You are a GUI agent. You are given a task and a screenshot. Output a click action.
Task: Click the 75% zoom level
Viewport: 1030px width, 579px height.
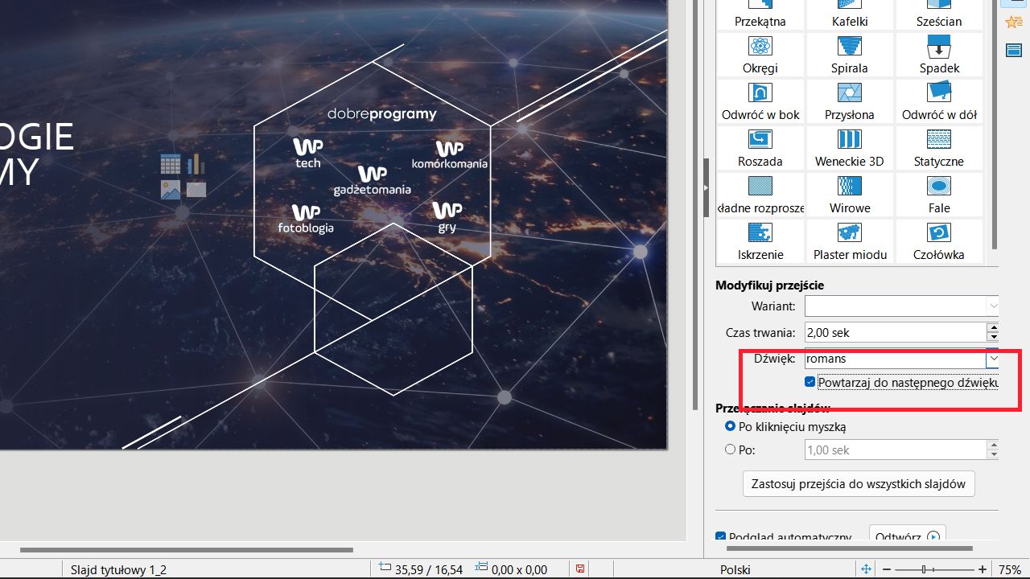coord(1011,569)
